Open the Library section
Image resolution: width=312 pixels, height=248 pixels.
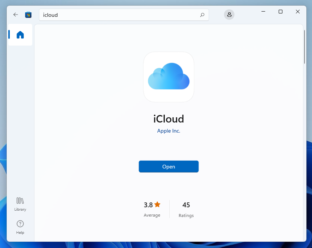(20, 204)
